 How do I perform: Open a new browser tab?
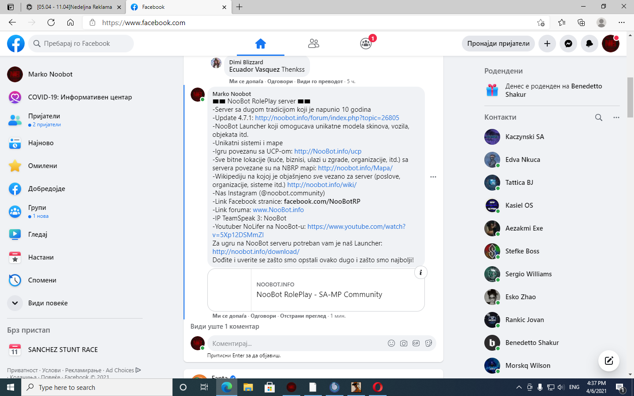(240, 7)
